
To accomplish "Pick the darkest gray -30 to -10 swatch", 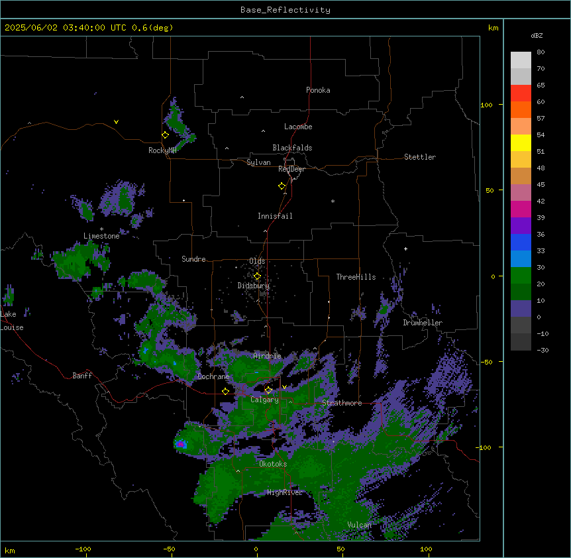I will (521, 342).
